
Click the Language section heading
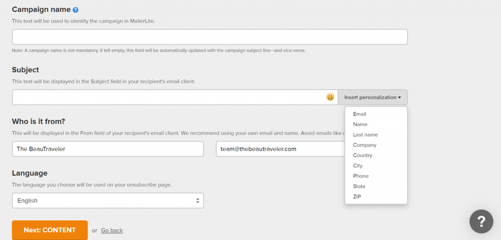click(30, 173)
